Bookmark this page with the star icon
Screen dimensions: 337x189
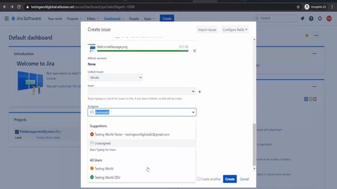tap(298, 7)
